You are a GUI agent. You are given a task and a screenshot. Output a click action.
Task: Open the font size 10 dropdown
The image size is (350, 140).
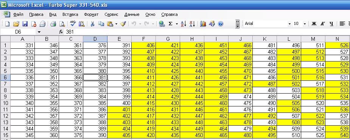[305, 24]
